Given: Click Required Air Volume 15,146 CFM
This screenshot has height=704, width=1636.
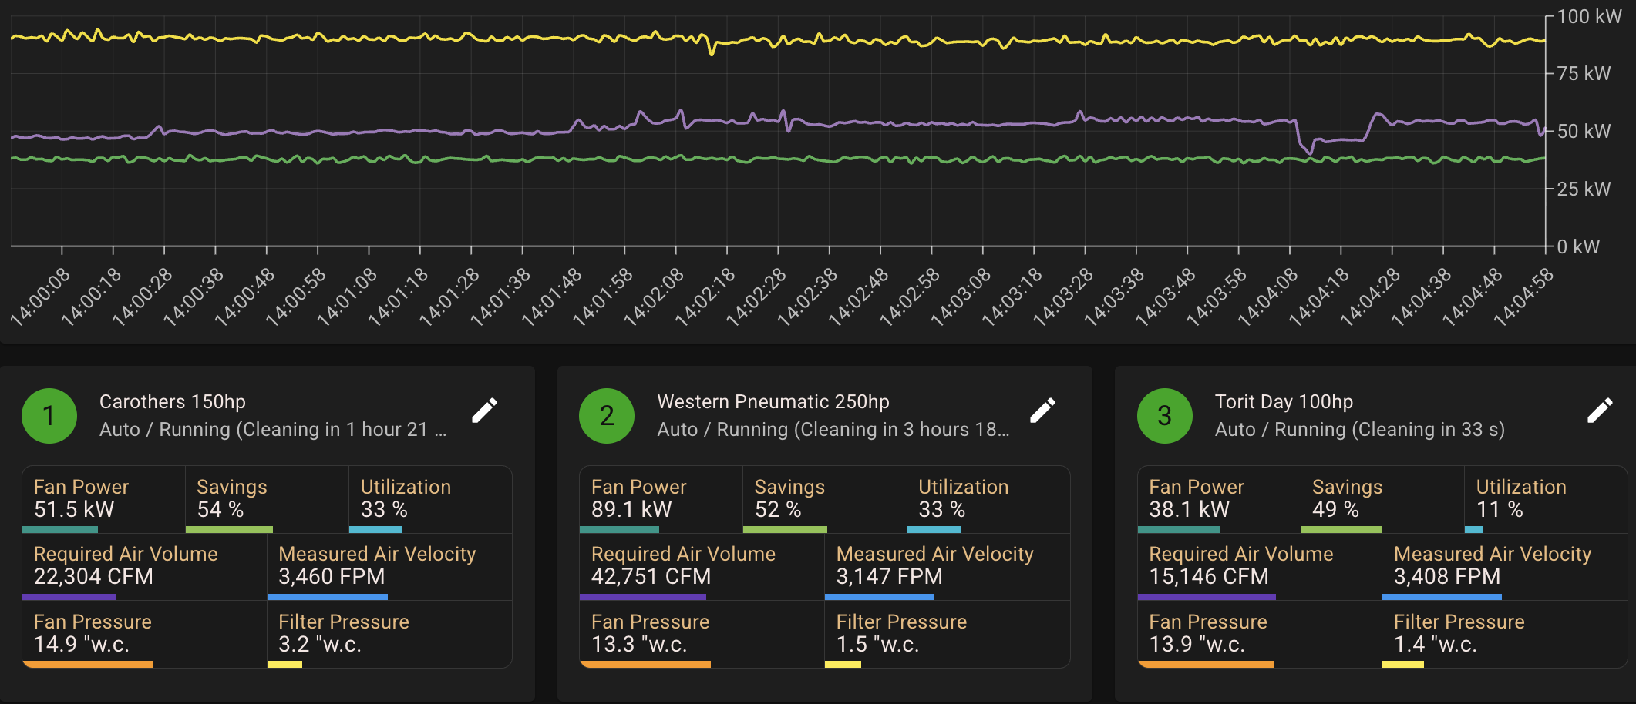Looking at the screenshot, I should point(1260,567).
